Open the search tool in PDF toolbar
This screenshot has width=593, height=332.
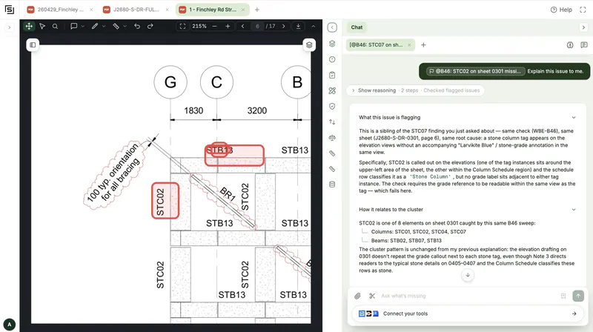pyautogui.click(x=55, y=26)
